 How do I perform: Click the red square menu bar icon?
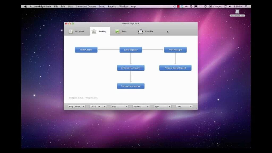pos(178,6)
